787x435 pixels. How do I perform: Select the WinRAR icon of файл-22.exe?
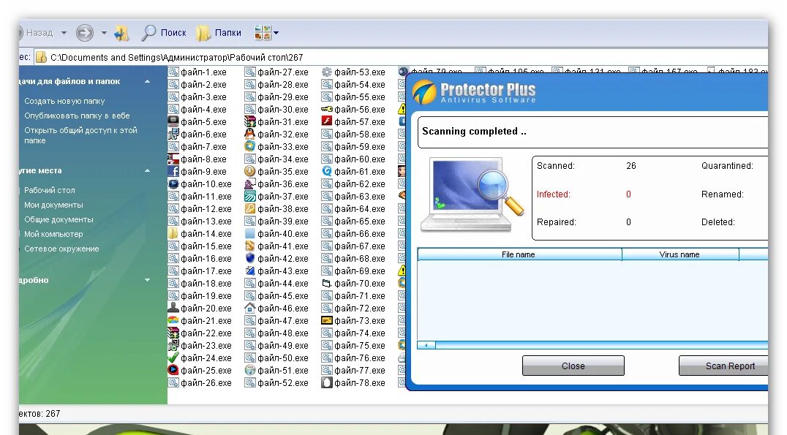(x=173, y=333)
